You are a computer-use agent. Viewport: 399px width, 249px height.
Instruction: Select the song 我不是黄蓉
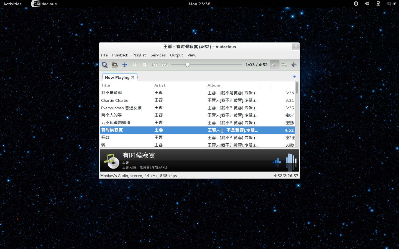coord(111,93)
